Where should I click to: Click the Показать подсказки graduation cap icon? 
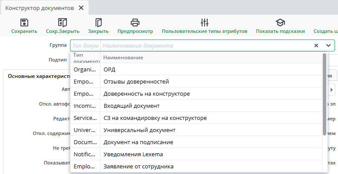point(280,23)
